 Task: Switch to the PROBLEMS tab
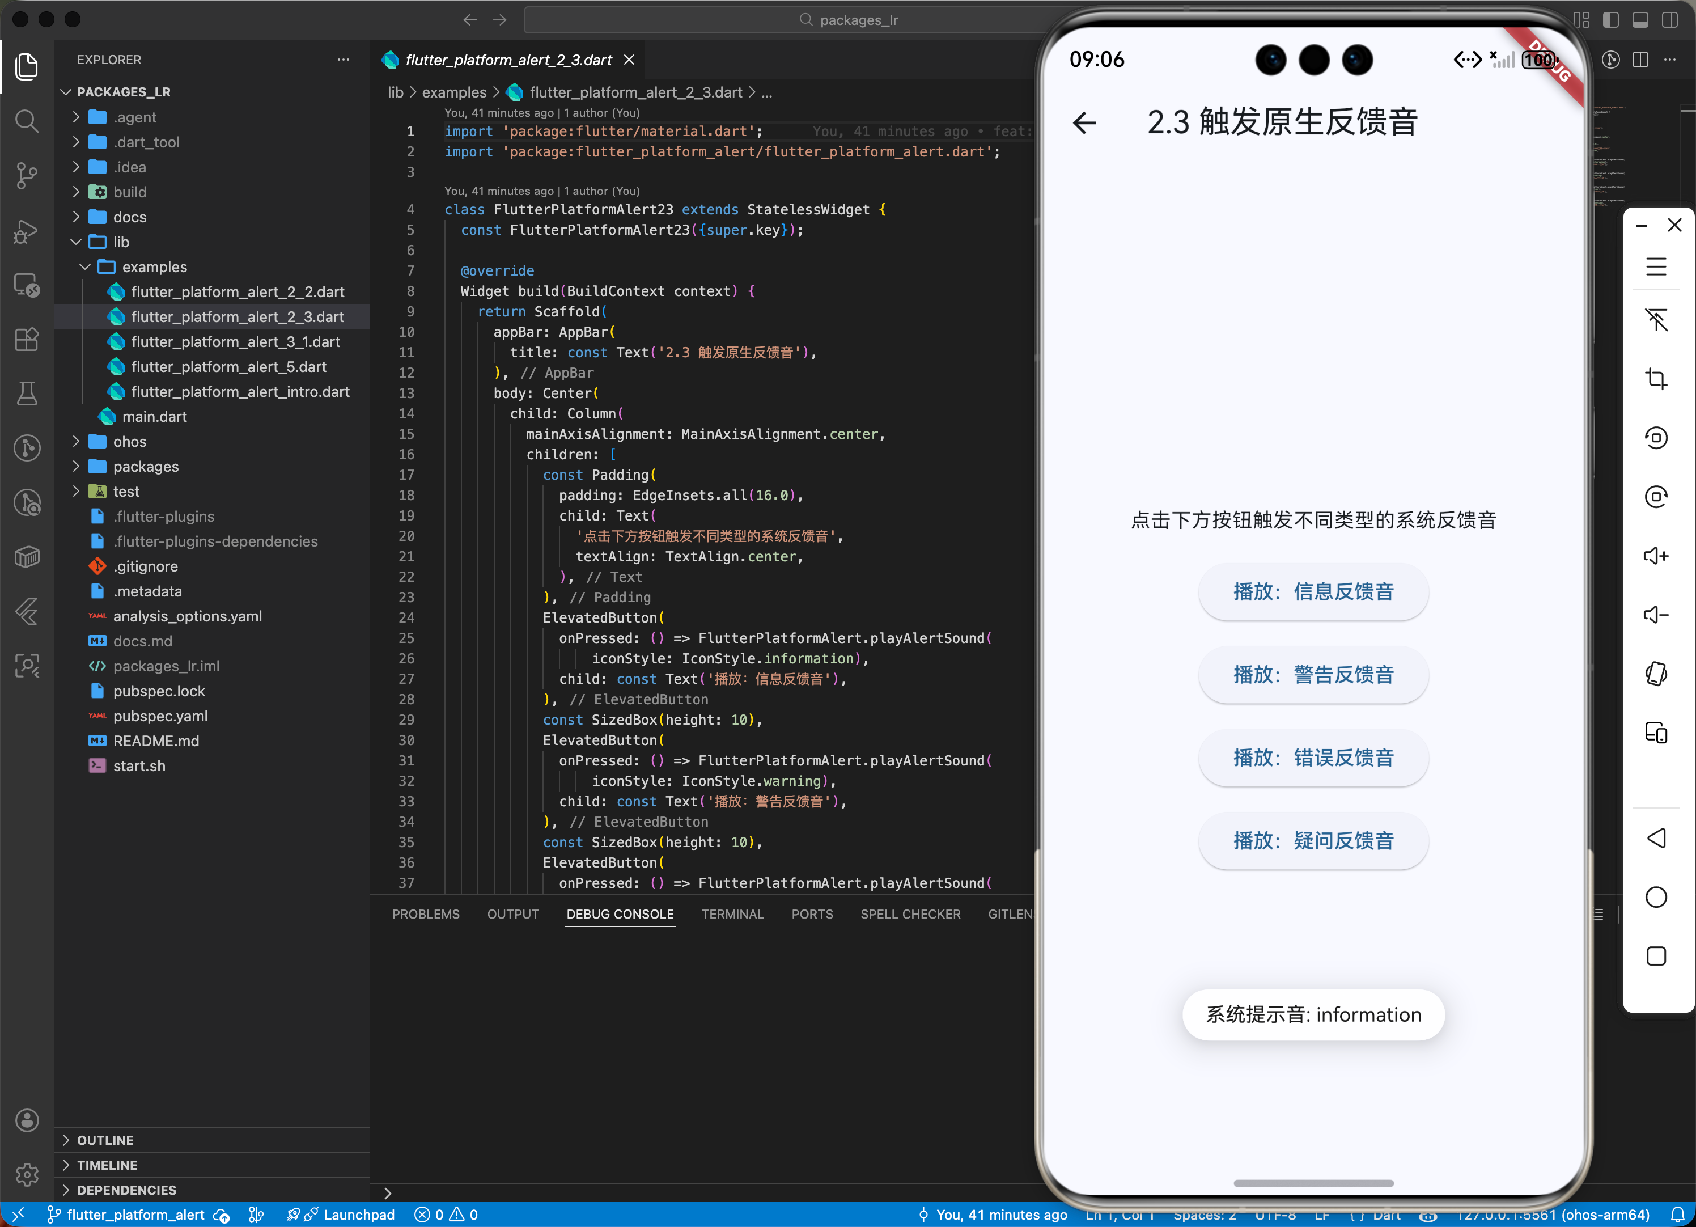(x=426, y=913)
